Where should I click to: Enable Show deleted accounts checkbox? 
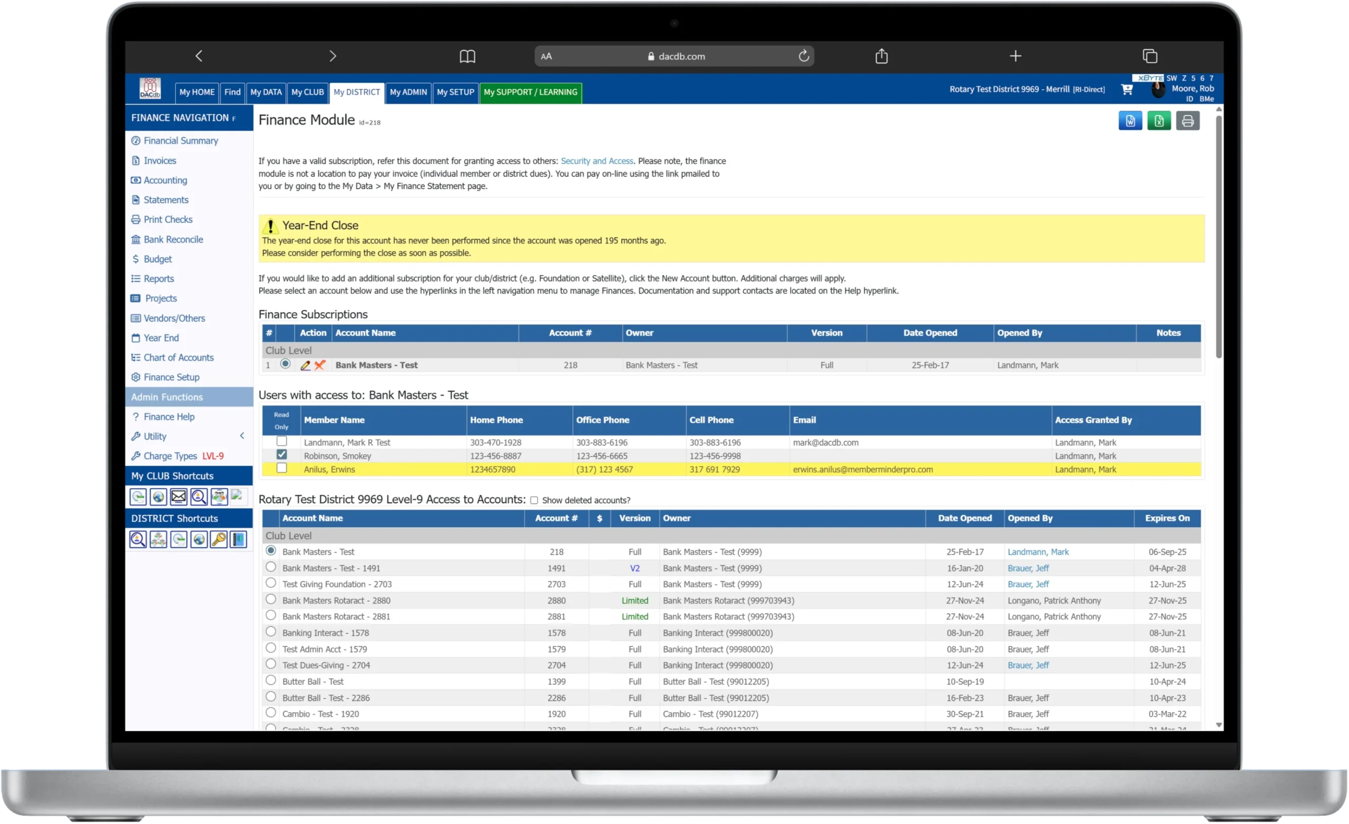click(x=534, y=501)
